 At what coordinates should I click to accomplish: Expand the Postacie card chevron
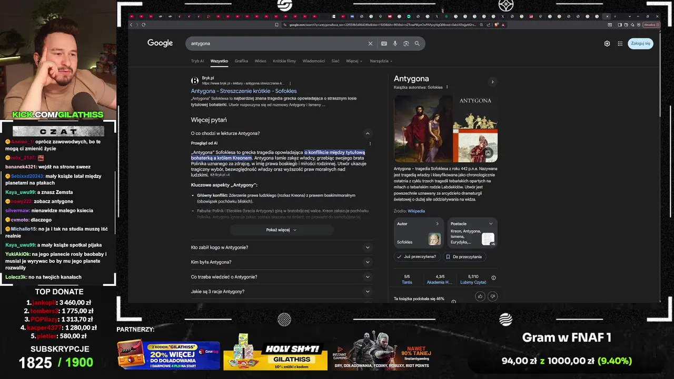[x=491, y=224]
